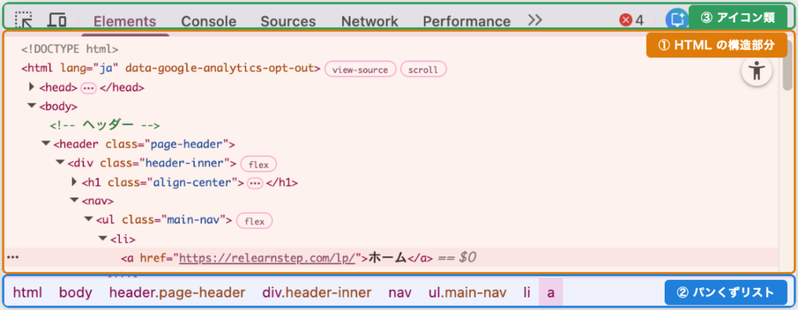Toggle the device toolbar icon
Screen dimensions: 798x310
tap(57, 19)
